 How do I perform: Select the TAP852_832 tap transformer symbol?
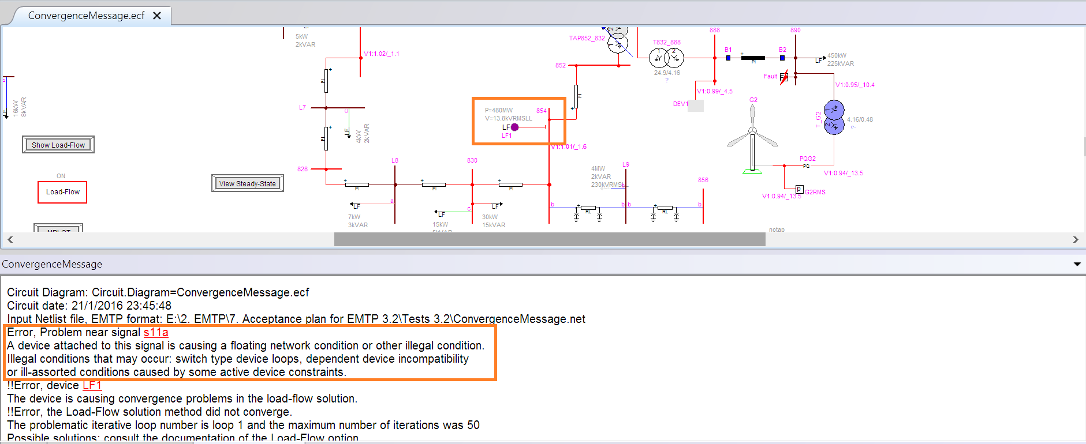(x=618, y=42)
